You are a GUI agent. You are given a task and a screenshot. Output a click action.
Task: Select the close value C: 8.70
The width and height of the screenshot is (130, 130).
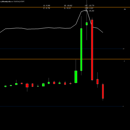pyautogui.click(x=47, y=8)
